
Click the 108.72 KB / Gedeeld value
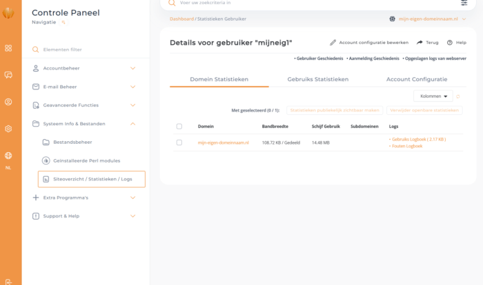[281, 142]
